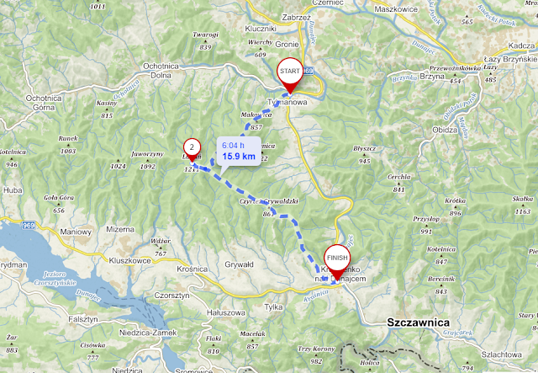Select the Czorsztyn town label

click(171, 296)
